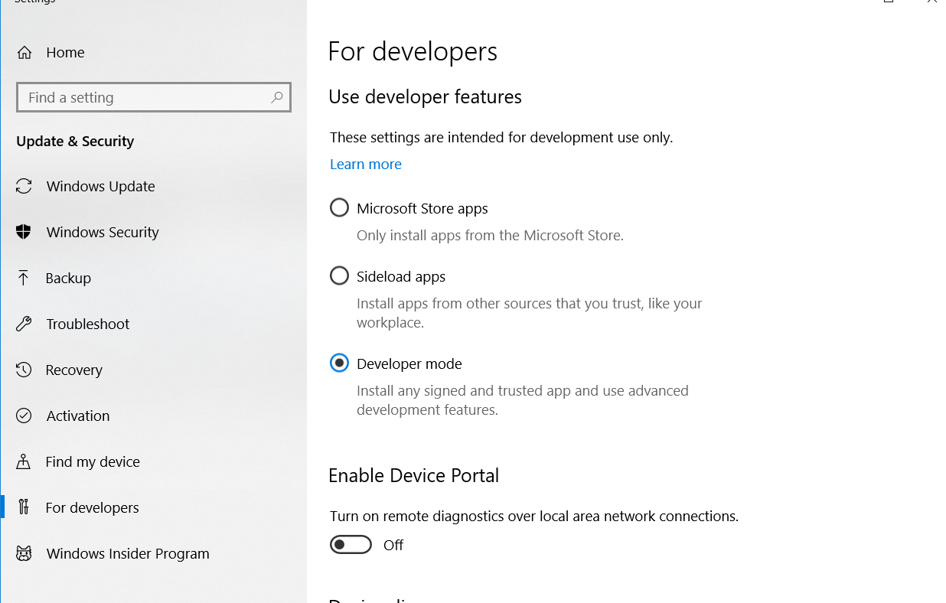This screenshot has height=603, width=946.
Task: Open the Recovery settings page
Action: point(73,370)
